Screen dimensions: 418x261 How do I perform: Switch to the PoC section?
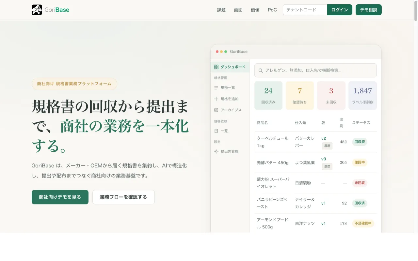(x=272, y=10)
